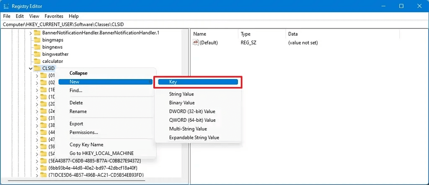Select folder icon of key starting {1E
Viewport: 429px width, 185px height.
pos(43,90)
